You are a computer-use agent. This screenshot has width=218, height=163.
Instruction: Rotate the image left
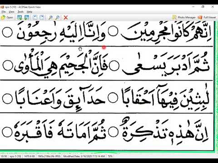[35, 18]
